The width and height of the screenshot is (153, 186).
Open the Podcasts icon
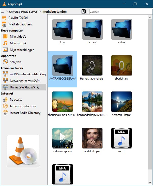pyautogui.click(x=5, y=100)
